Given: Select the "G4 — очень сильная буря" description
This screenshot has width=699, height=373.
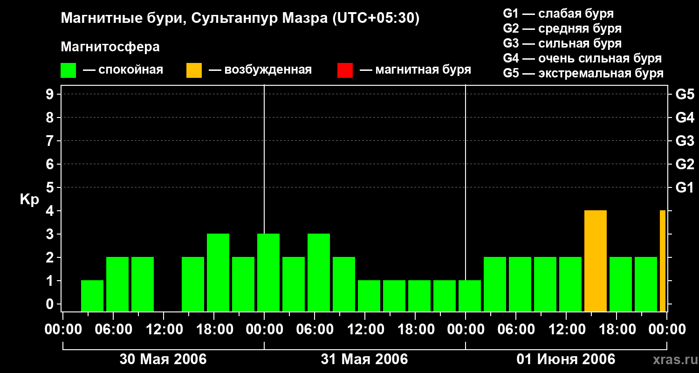Looking at the screenshot, I should pyautogui.click(x=582, y=58).
